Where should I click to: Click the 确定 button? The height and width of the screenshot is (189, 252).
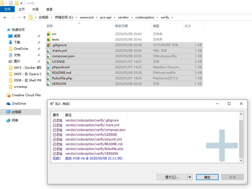207,177
